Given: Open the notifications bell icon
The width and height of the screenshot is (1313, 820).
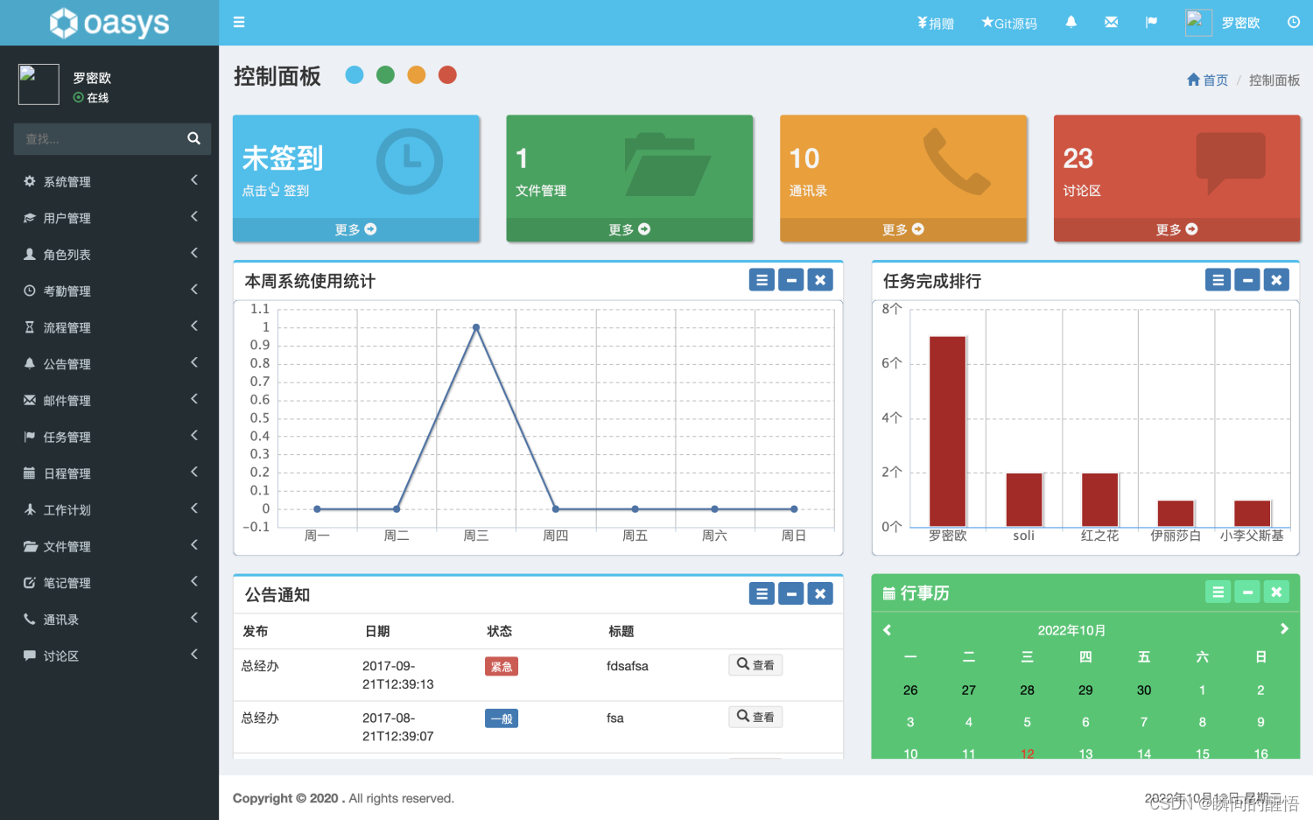Looking at the screenshot, I should pyautogui.click(x=1071, y=23).
